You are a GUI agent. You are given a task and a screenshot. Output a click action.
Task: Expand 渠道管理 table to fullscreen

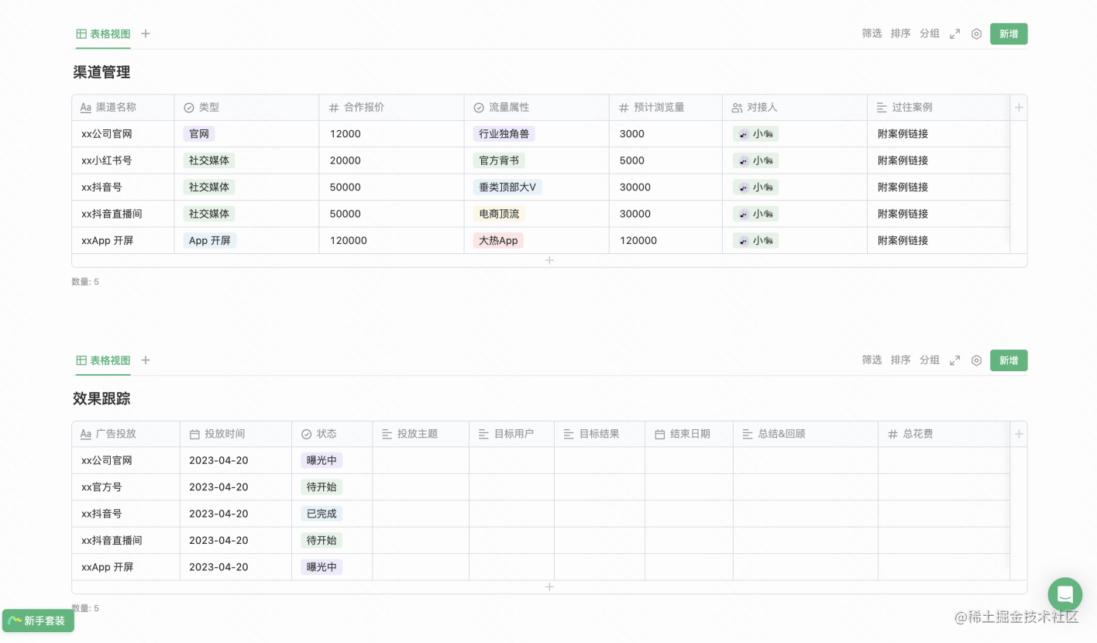[955, 34]
